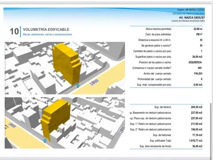Click label Sup. de balcones

tap(162, 135)
